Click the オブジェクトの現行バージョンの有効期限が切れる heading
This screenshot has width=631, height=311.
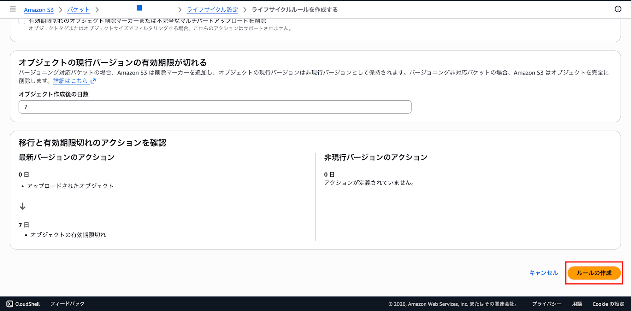[x=113, y=62]
